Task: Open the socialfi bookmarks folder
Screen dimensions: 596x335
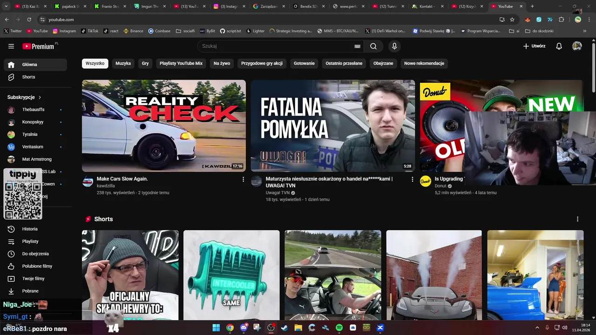Action: [185, 31]
